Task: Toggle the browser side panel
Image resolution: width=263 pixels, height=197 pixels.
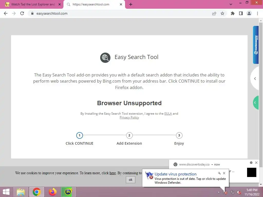Action: coord(241,13)
